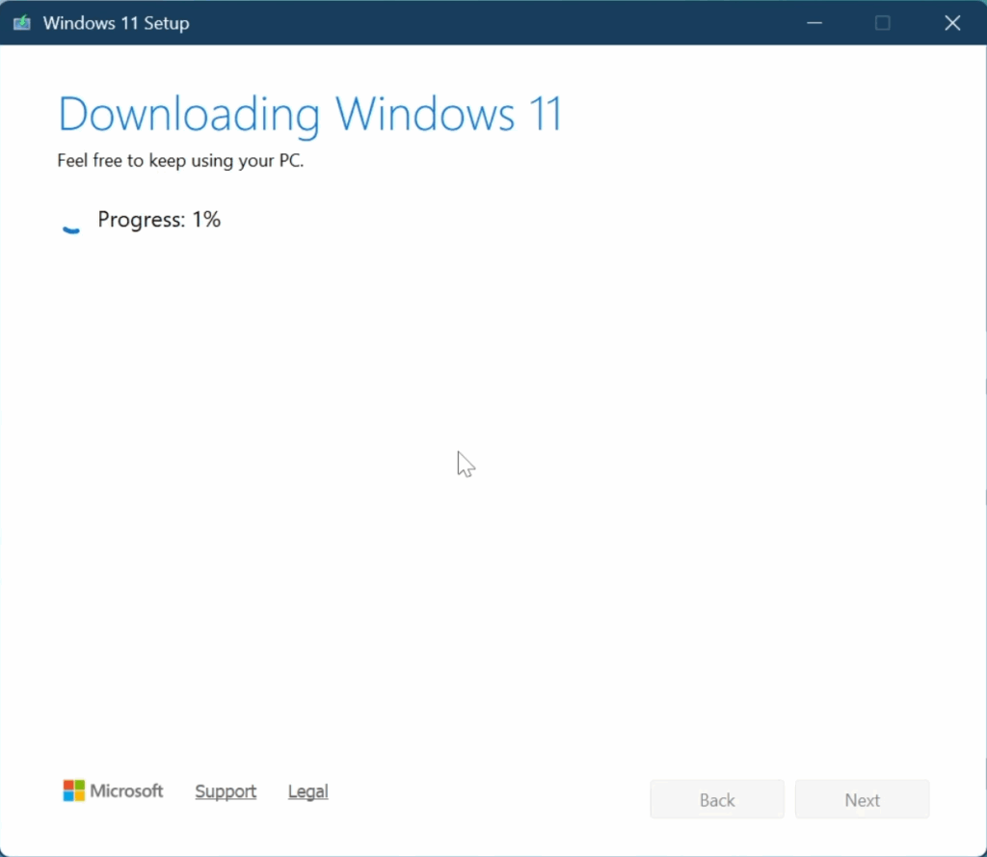987x857 pixels.
Task: Click the Microsoft four-color logo icon
Action: click(x=74, y=791)
